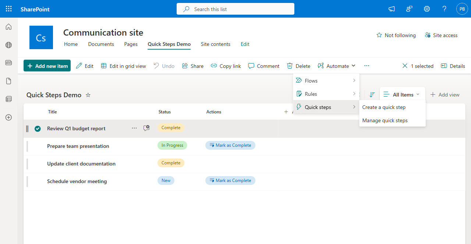
Task: Open the PB account avatar
Action: (x=462, y=9)
